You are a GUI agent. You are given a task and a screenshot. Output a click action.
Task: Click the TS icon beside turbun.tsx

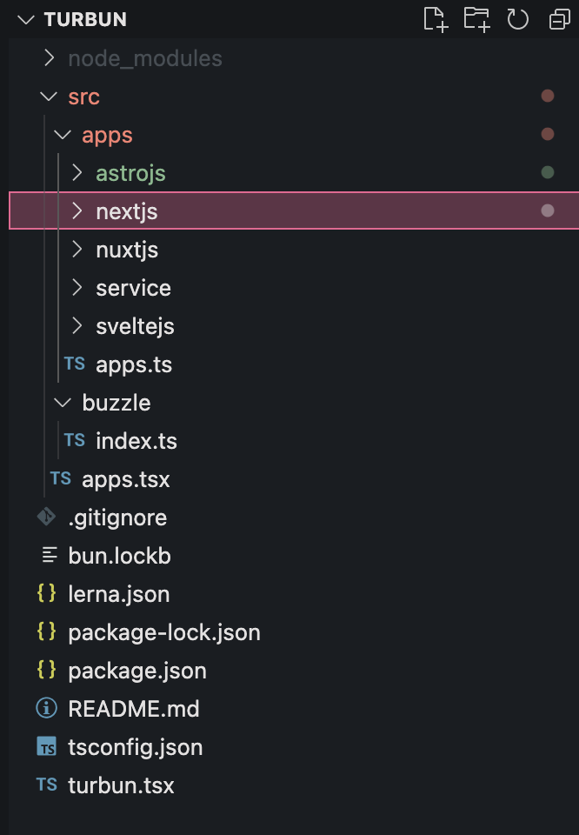[47, 785]
